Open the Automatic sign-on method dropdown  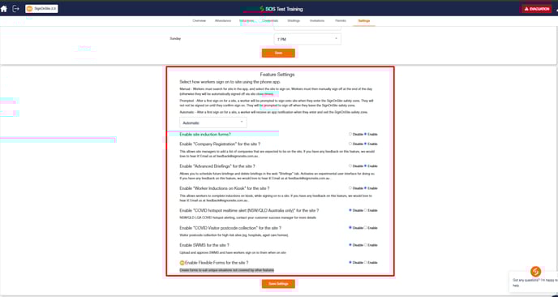212,123
